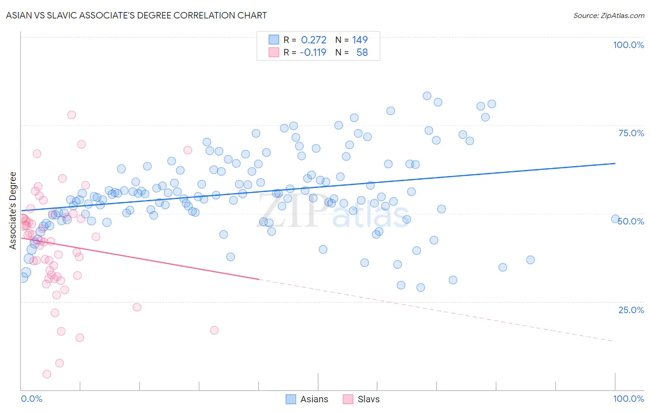The image size is (650, 412).
Task: Click the N = 149 value in legend
Action: tap(351, 40)
